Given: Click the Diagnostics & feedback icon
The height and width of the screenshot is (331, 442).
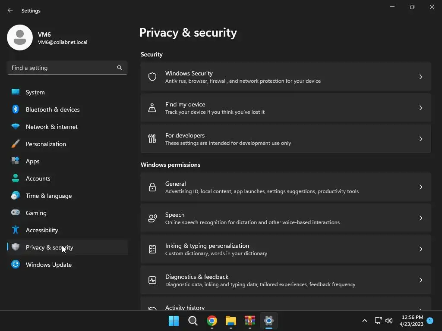Looking at the screenshot, I should 152,280.
